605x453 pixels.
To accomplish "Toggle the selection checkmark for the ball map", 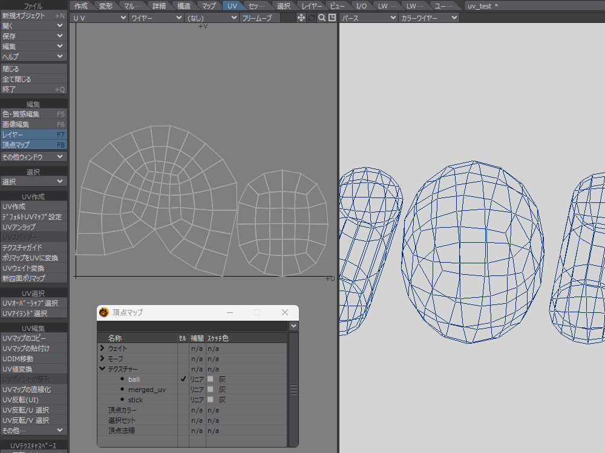I will coord(183,379).
